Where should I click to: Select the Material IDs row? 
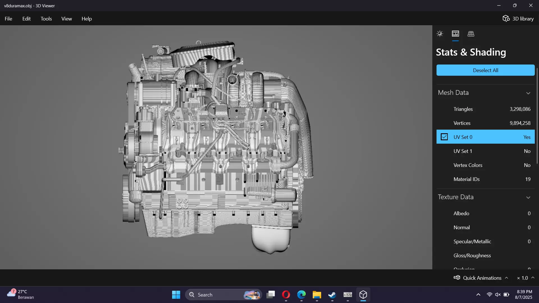click(485, 179)
